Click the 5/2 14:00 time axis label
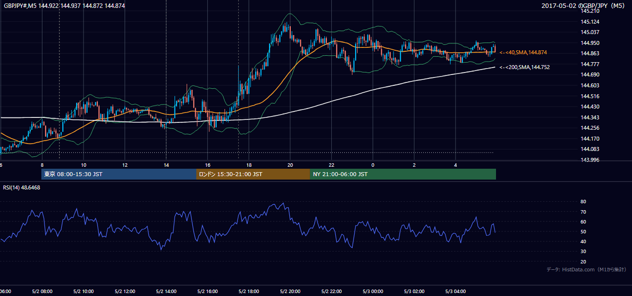 coord(166,291)
